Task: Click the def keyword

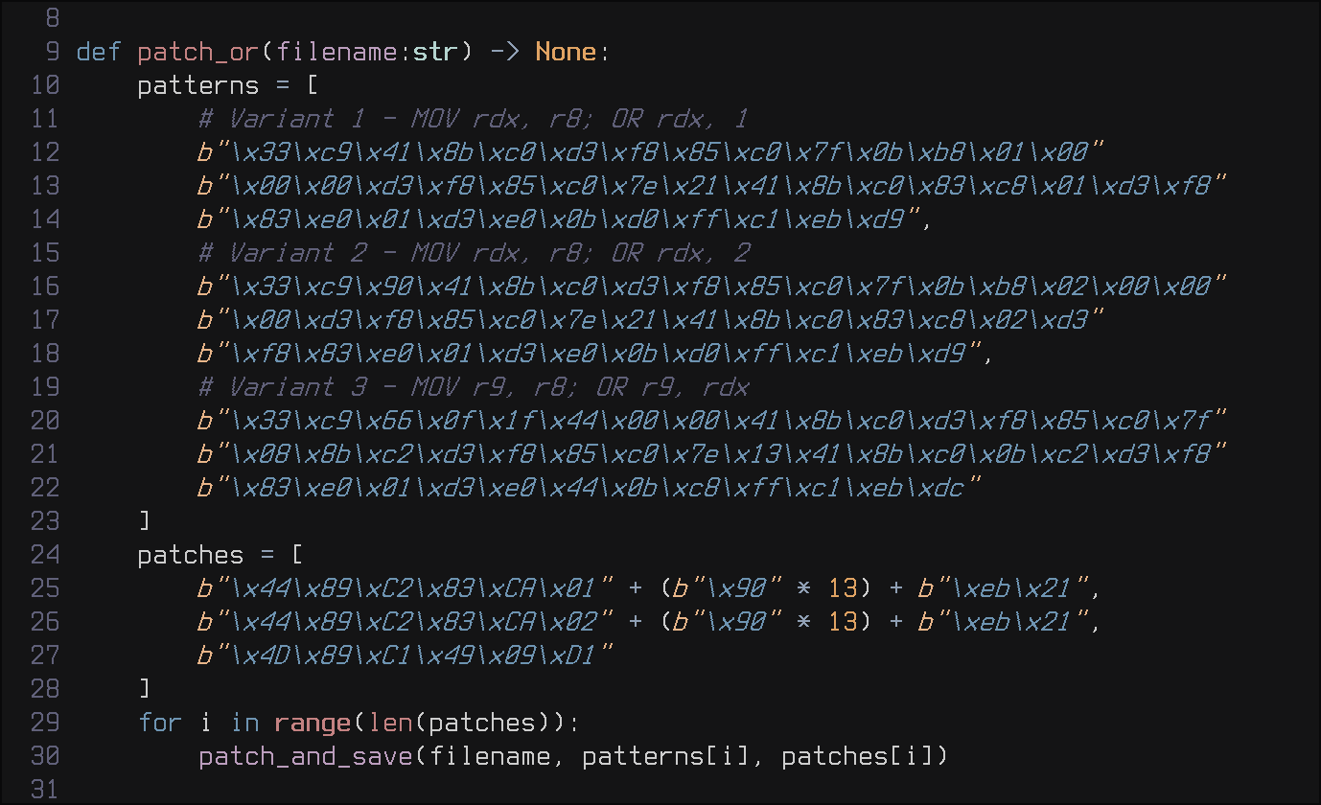Action: tap(99, 52)
